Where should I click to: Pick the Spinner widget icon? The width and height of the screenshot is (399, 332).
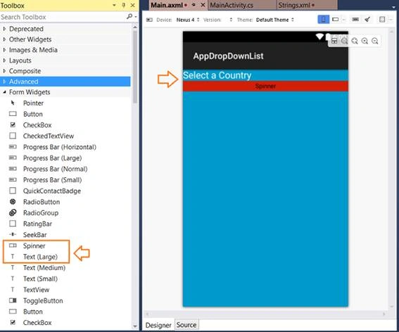[x=13, y=245]
